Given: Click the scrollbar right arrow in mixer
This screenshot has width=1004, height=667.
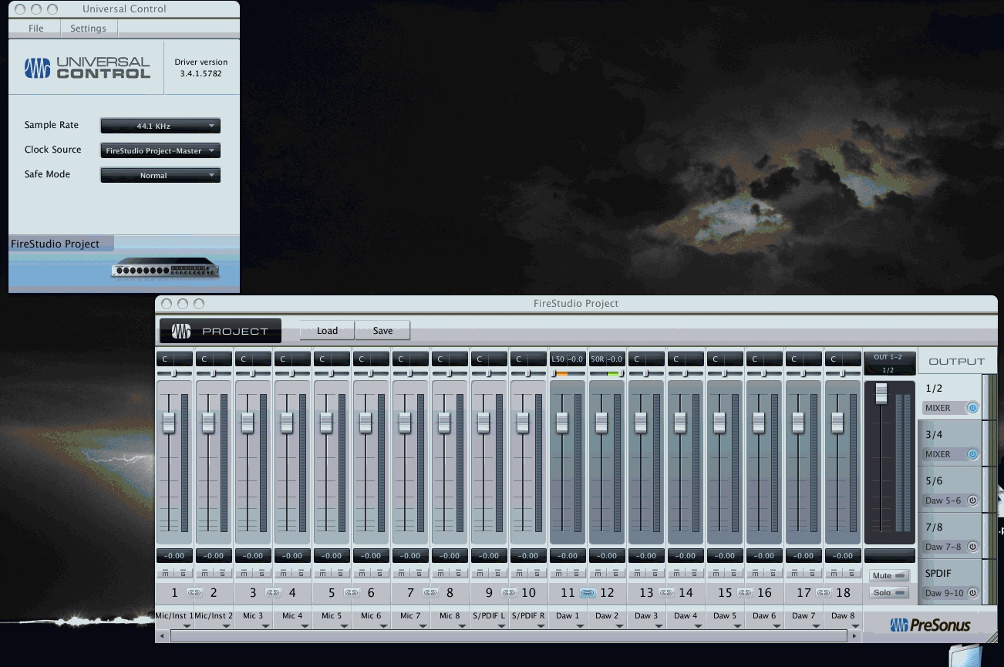Looking at the screenshot, I should [854, 636].
